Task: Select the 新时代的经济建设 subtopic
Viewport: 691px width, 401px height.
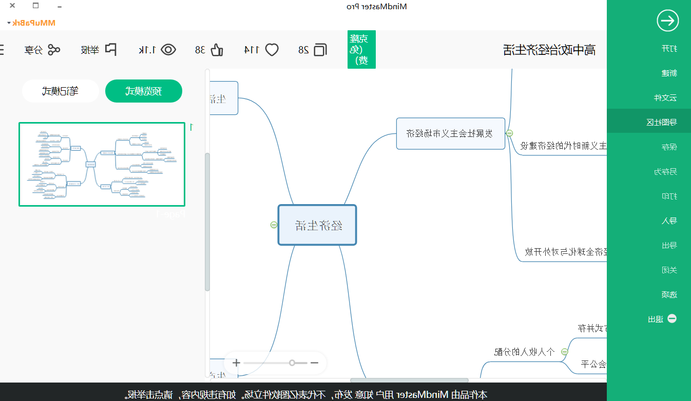Action: point(564,146)
